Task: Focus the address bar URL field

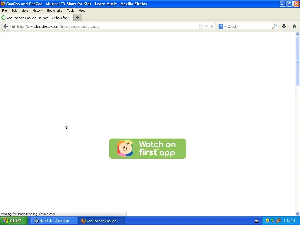Action: tap(107, 27)
